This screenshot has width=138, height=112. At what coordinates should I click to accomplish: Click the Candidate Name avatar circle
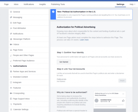click(97, 101)
